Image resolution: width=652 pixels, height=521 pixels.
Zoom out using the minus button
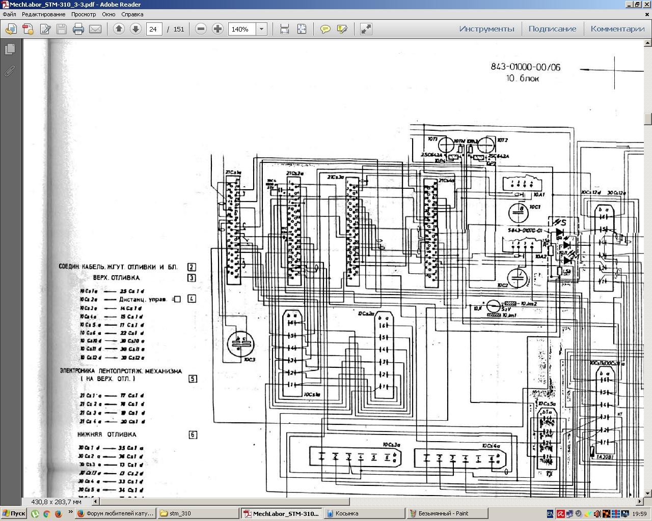201,29
